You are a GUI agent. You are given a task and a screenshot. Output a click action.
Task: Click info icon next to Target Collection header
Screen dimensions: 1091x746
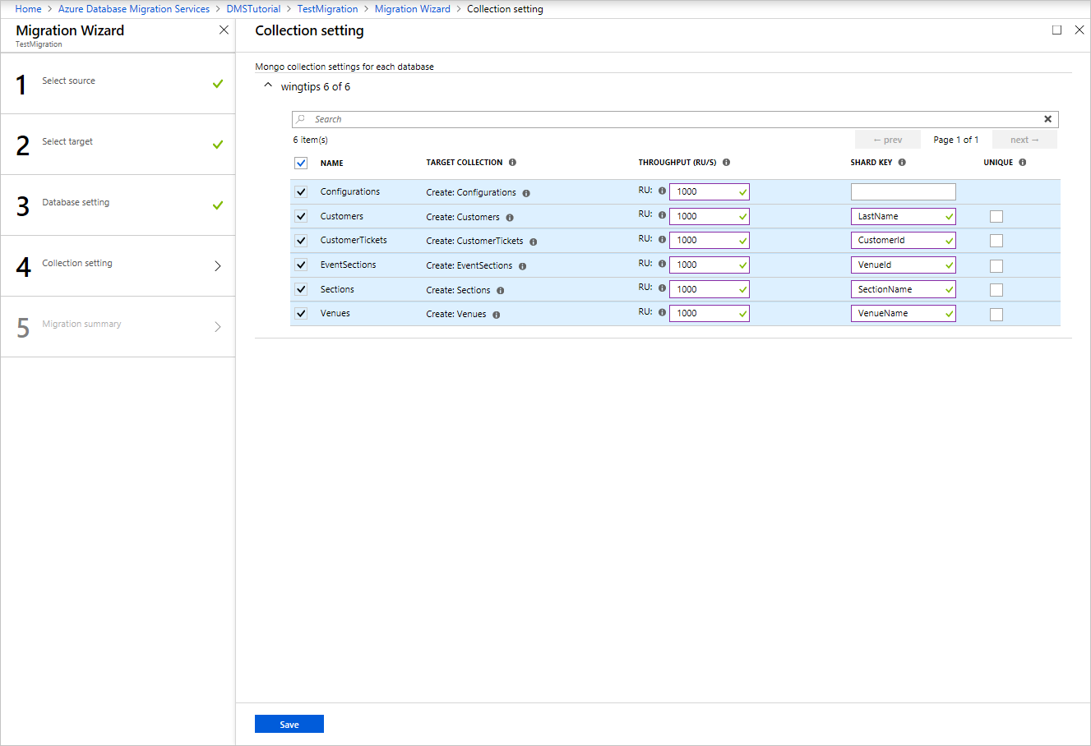pyautogui.click(x=512, y=163)
